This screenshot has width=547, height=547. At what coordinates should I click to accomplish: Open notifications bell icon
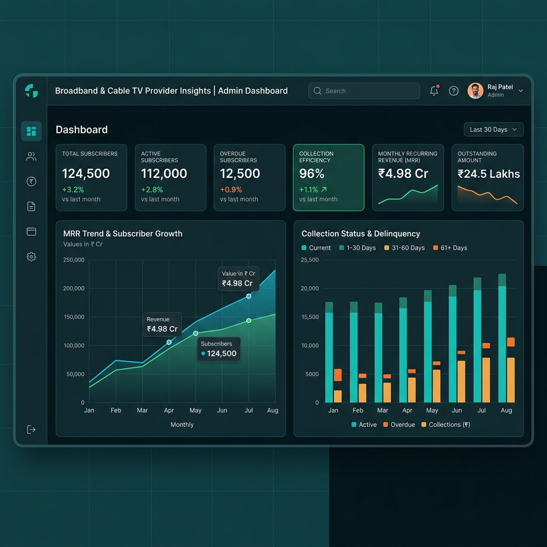434,91
